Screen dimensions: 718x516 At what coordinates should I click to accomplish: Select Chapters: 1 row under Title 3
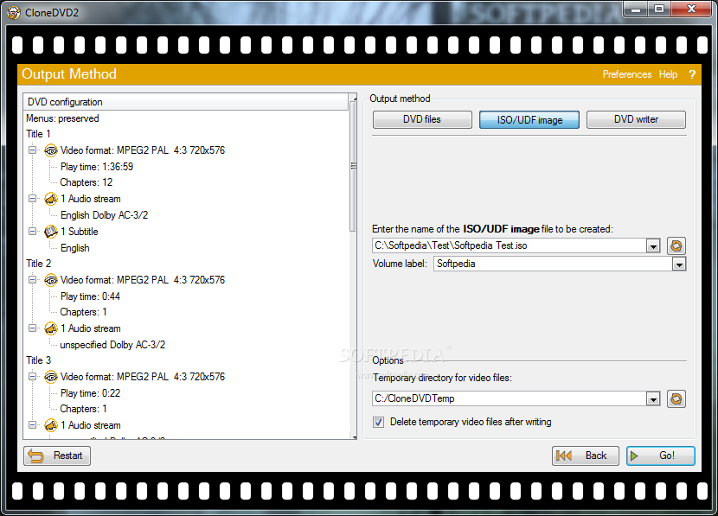[x=83, y=409]
